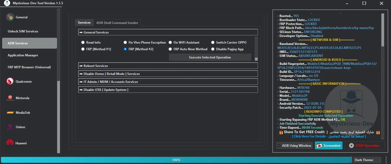Expand Disable OTA [Update System] section
The height and width of the screenshot is (164, 391).
pyautogui.click(x=168, y=90)
